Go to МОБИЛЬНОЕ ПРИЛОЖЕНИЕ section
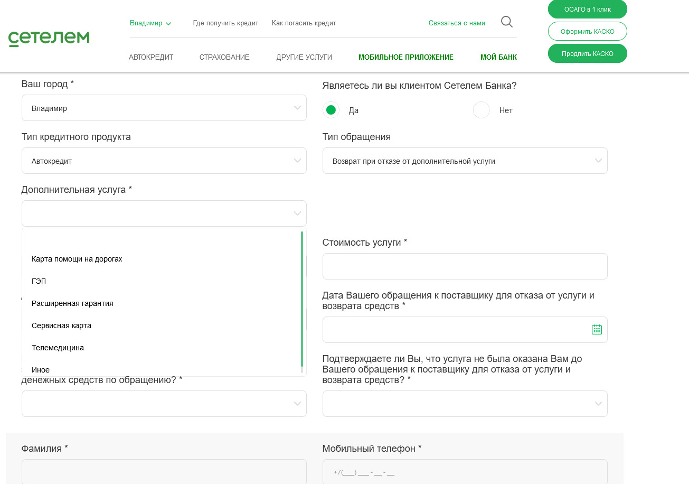This screenshot has width=689, height=484. 405,57
